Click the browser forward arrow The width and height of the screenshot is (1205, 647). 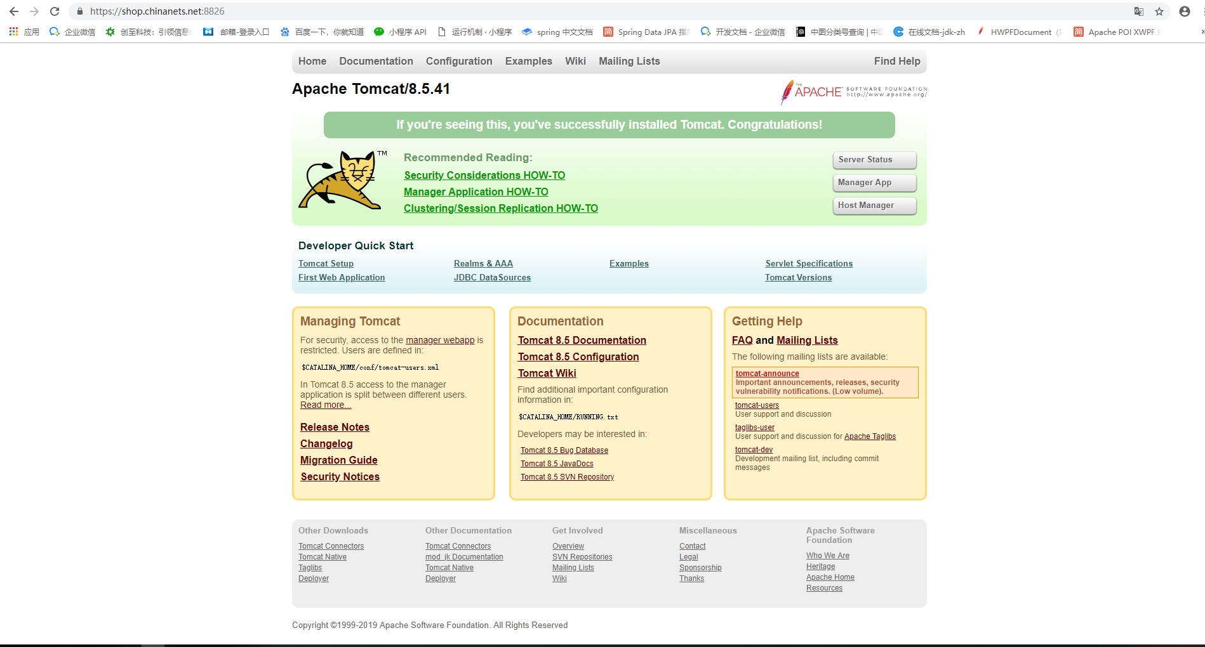pos(34,11)
